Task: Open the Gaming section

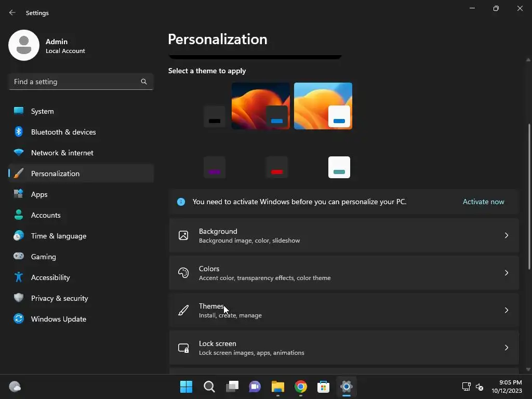Action: click(x=81, y=257)
